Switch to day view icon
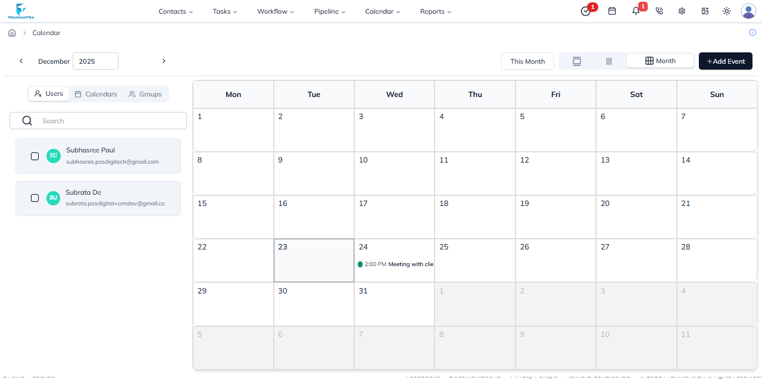 [576, 61]
